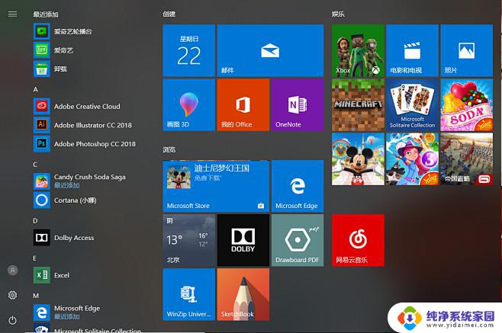Image resolution: width=502 pixels, height=333 pixels.
Task: Click the Power button icon
Action: pos(12,320)
